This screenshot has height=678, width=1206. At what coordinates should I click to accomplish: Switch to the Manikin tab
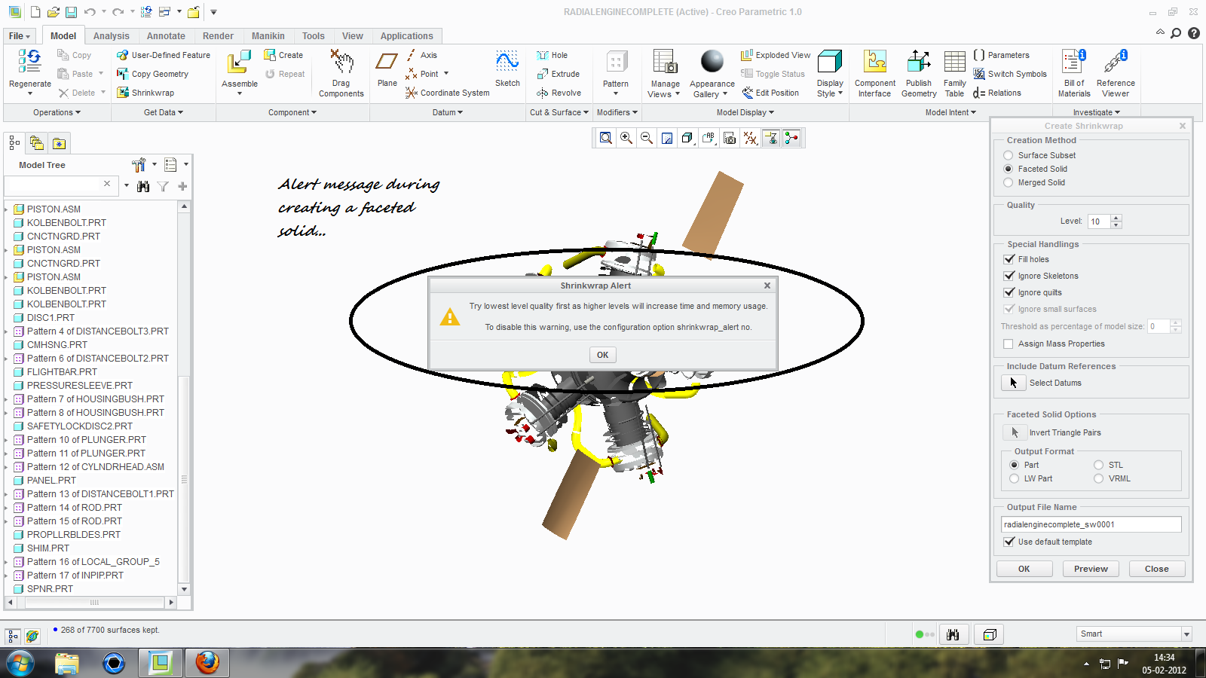(268, 36)
